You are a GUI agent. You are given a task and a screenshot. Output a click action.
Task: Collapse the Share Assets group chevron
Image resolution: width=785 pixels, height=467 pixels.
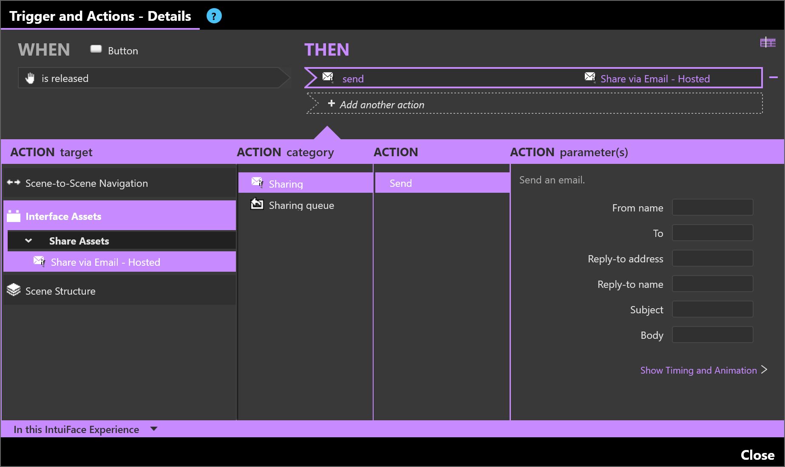point(28,241)
